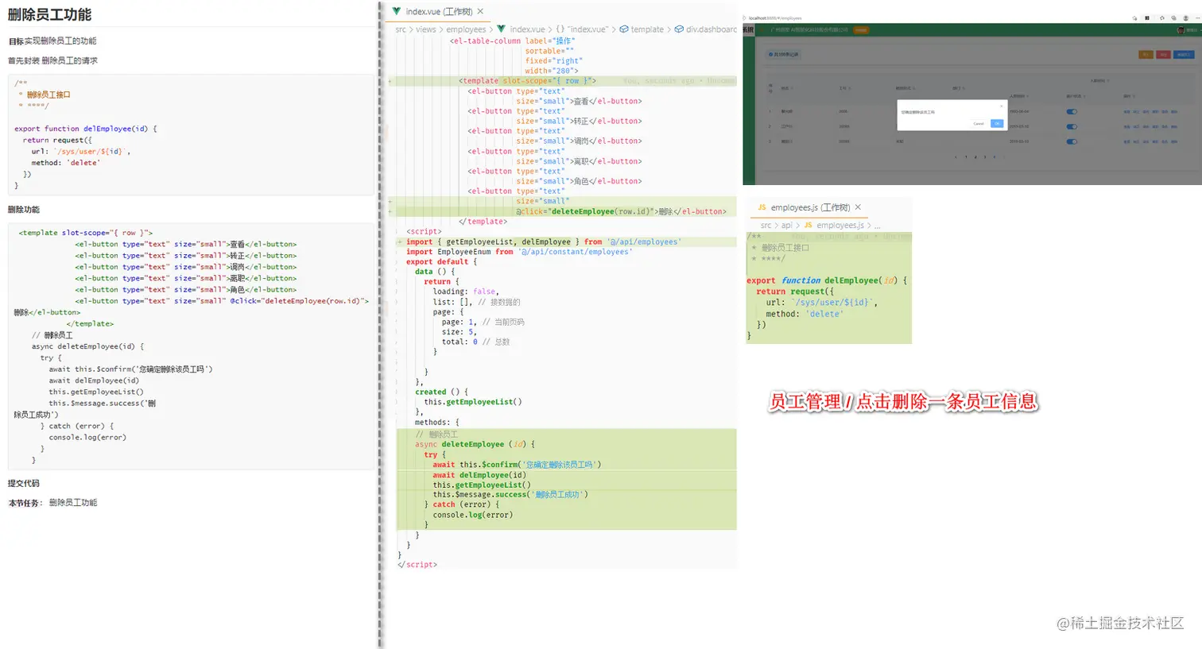Toggle account status switch in table row 1
1202x649 pixels.
tap(1072, 111)
